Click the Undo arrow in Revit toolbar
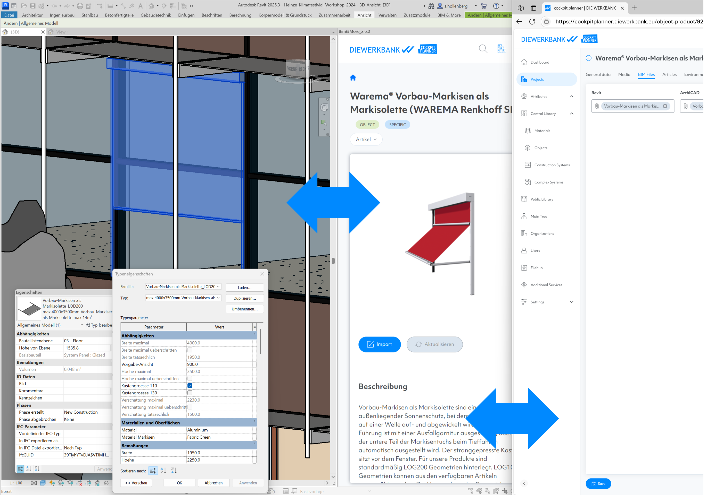Viewport: 707px width, 495px height. (x=54, y=6)
